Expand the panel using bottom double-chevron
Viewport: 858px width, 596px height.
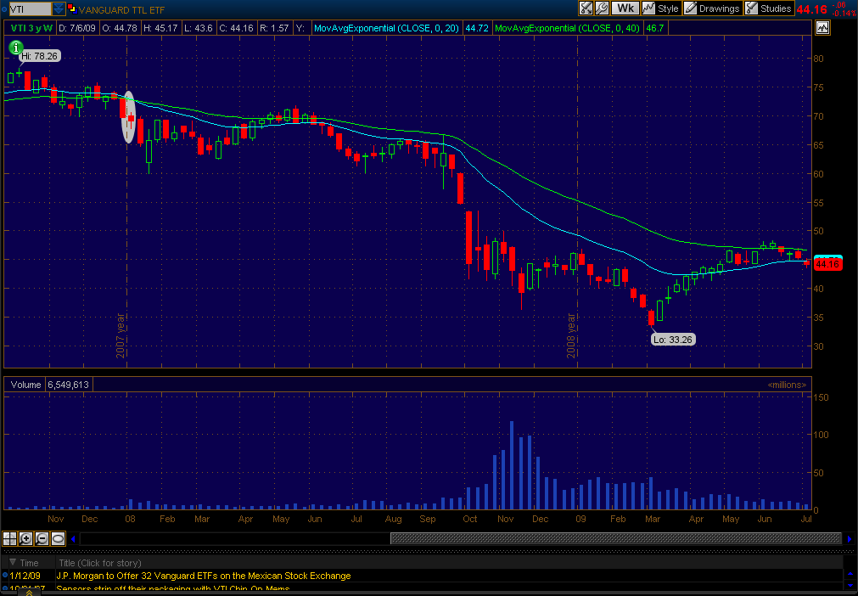tap(29, 593)
